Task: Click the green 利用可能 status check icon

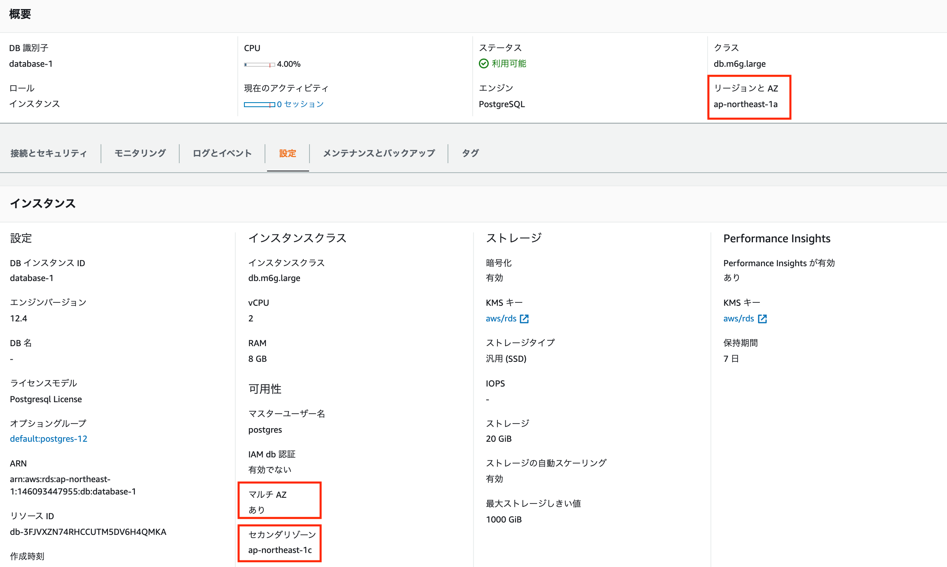Action: coord(483,63)
